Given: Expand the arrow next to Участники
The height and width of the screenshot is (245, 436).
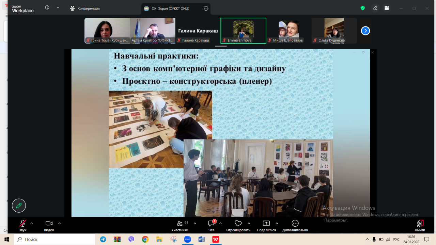Looking at the screenshot, I should pyautogui.click(x=195, y=223).
